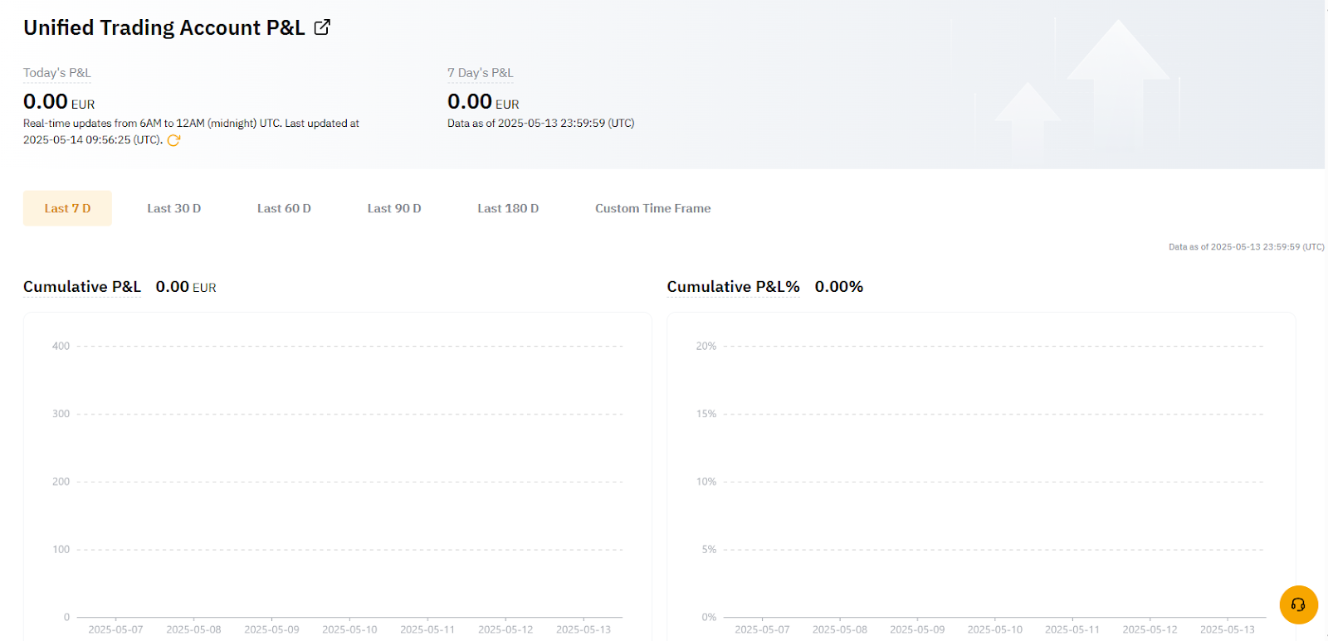
Task: Click the 7 Day's P&L underlined label
Action: click(480, 73)
